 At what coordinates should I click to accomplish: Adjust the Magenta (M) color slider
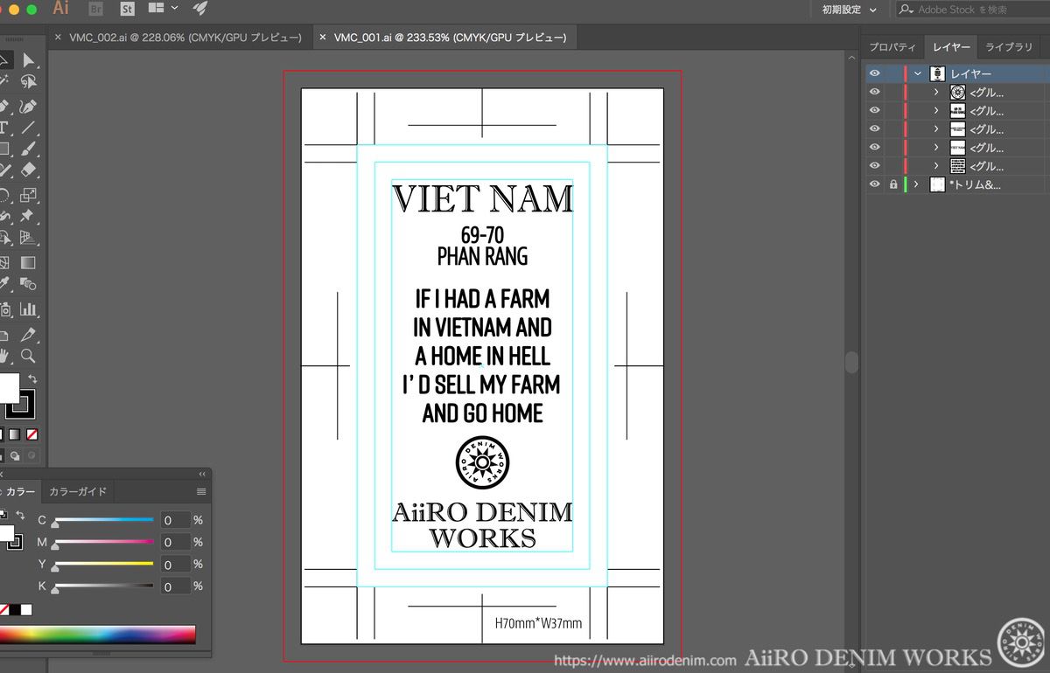coord(103,542)
